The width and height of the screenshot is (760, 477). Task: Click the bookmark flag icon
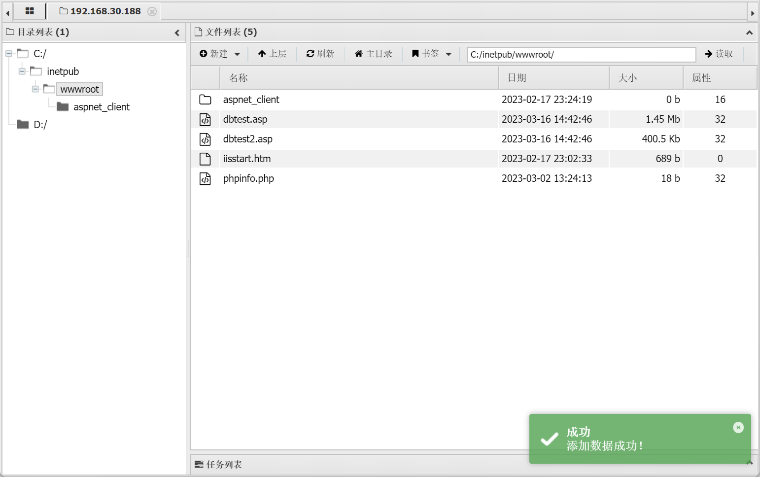415,54
